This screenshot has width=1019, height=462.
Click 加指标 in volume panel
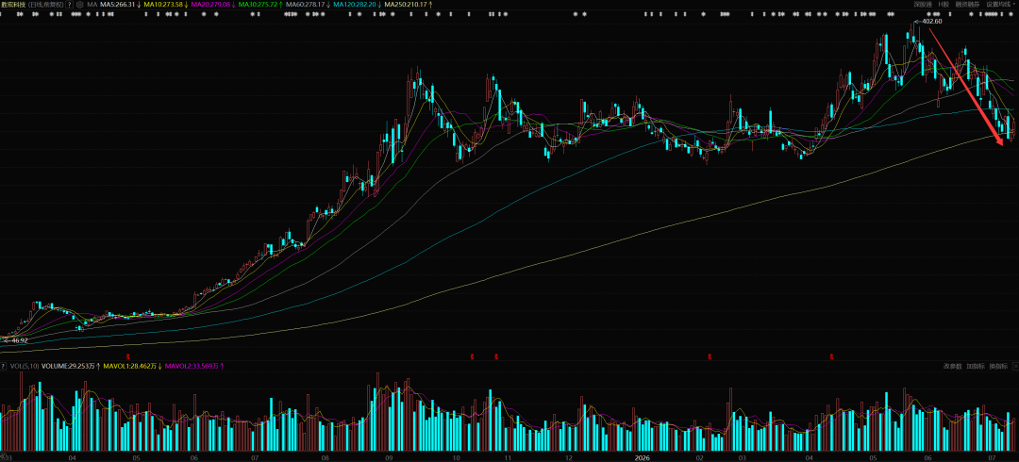coord(976,367)
